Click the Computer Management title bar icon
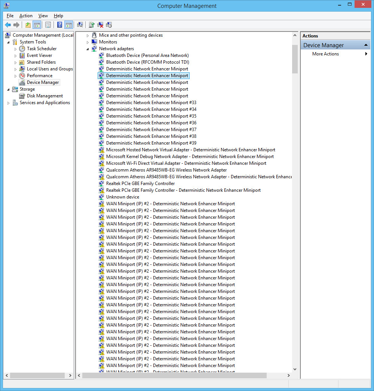374x391 pixels. 7,6
